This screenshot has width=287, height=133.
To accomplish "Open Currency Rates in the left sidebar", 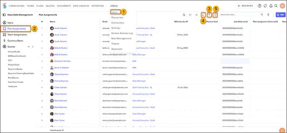I will [15, 41].
